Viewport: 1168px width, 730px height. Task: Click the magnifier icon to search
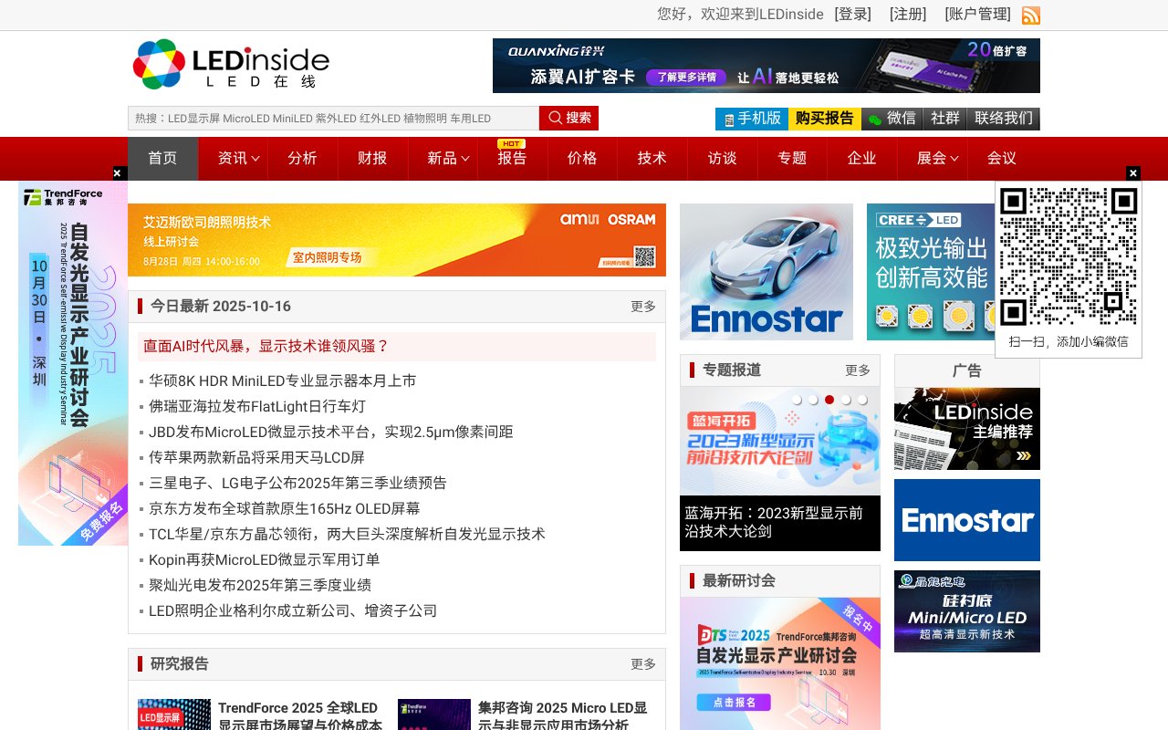[x=556, y=118]
